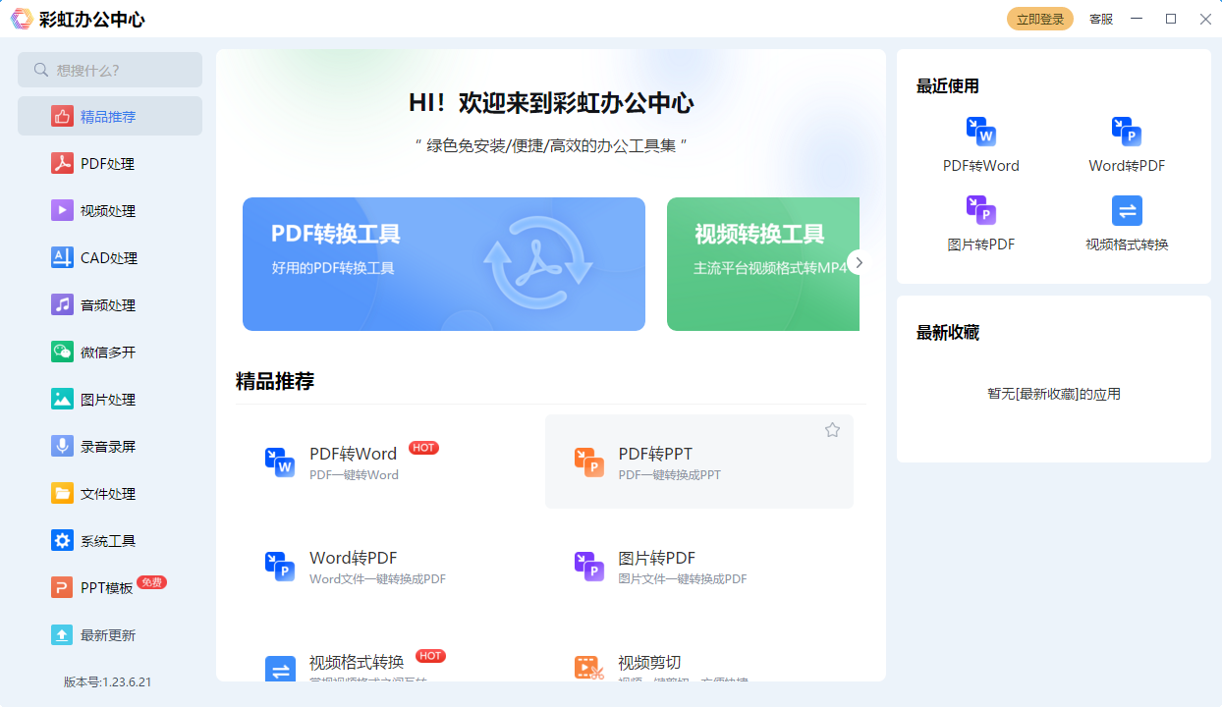Select 图片处理 sidebar text
The height and width of the screenshot is (707, 1222).
(108, 400)
